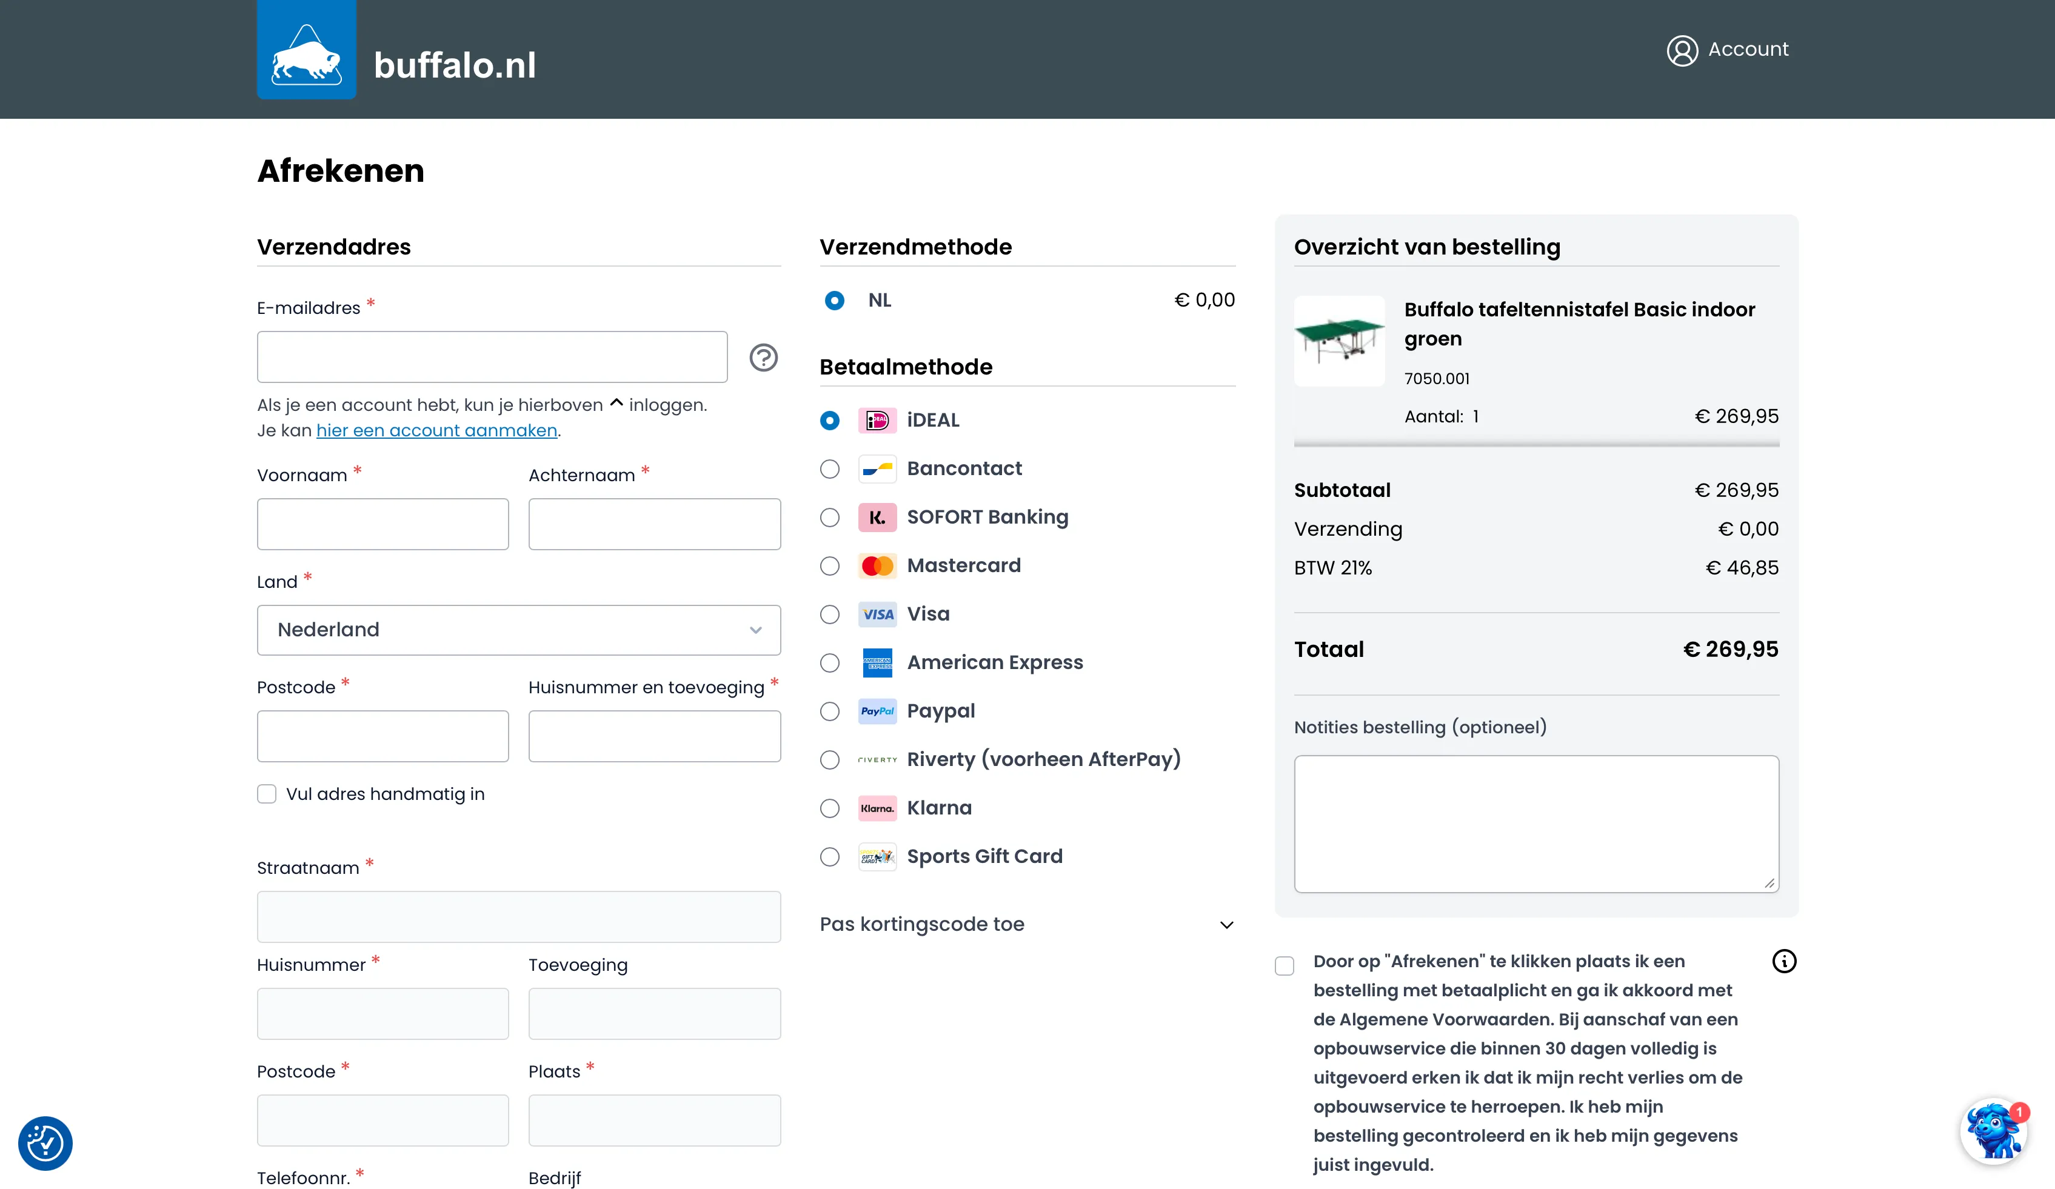Viewport: 2055px width, 1189px height.
Task: Enable "Vul adres handmatig in" checkbox
Action: [x=267, y=794]
